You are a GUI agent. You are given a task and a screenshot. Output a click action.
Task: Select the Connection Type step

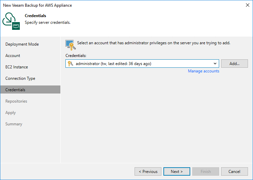coord(20,78)
